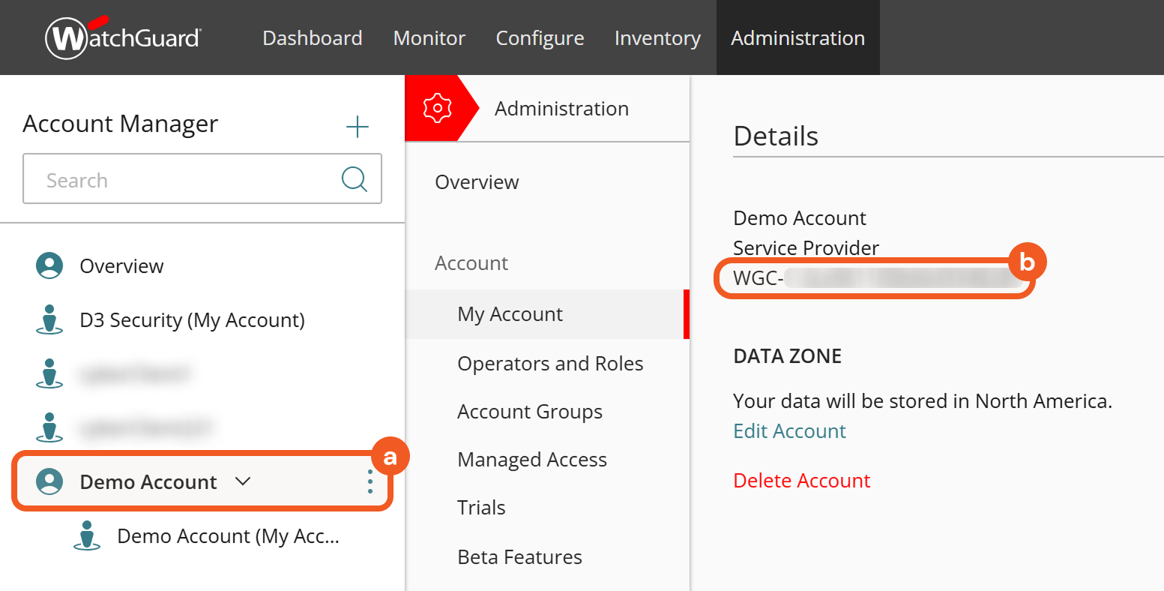1164x591 pixels.
Task: Select Operators and Roles in sidebar
Action: [x=550, y=364]
